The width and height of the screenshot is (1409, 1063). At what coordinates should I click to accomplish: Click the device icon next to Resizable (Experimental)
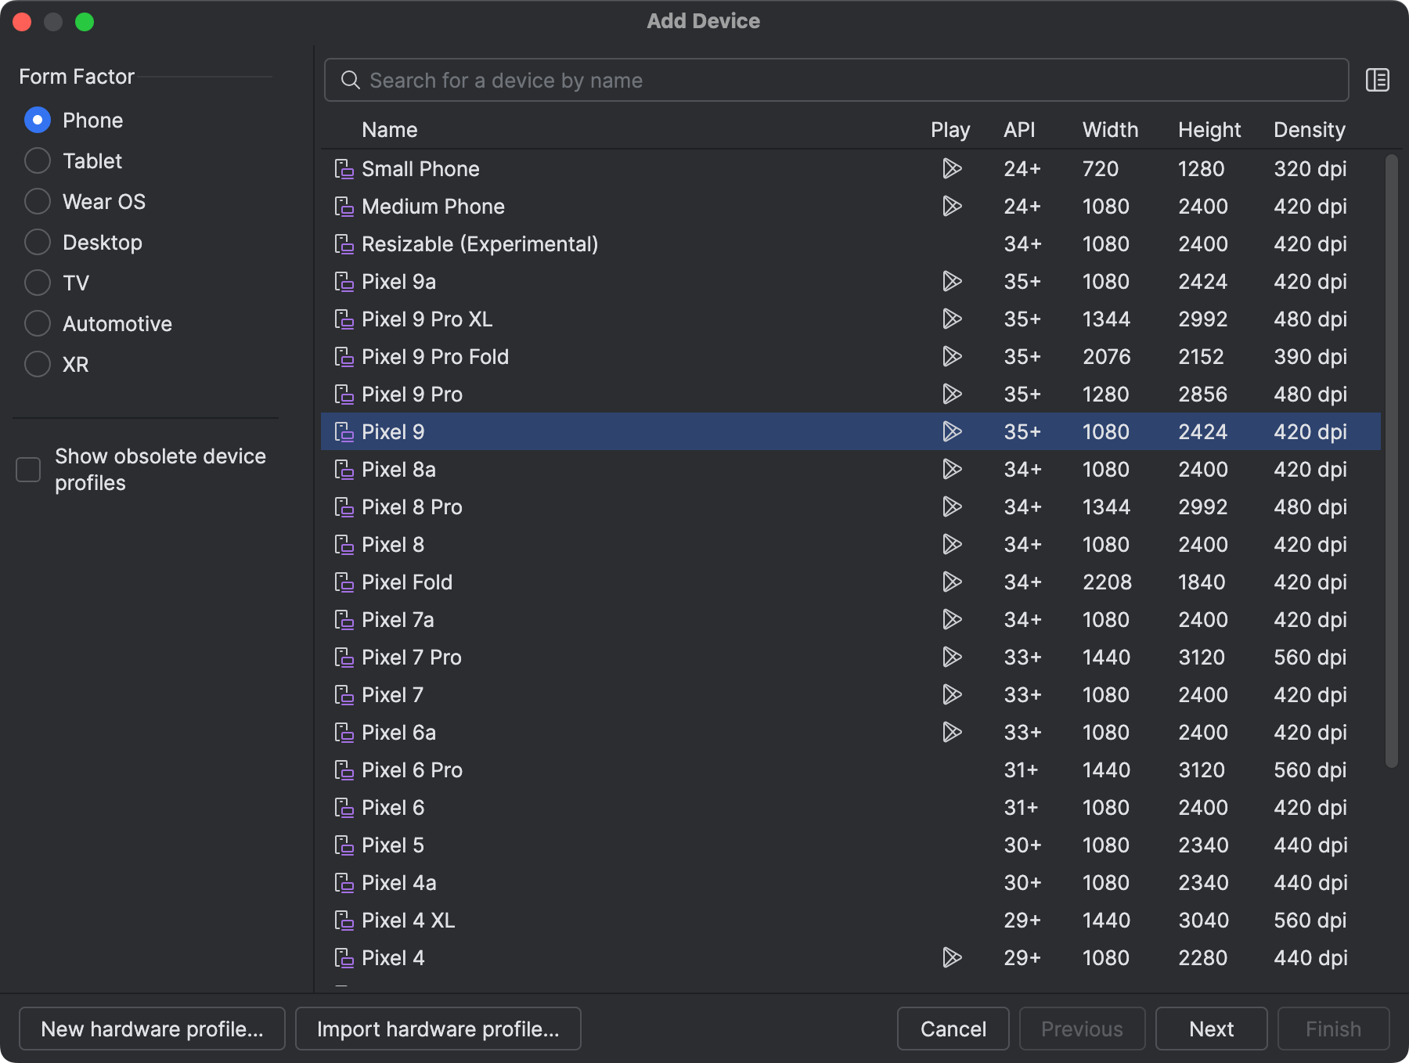click(x=344, y=243)
